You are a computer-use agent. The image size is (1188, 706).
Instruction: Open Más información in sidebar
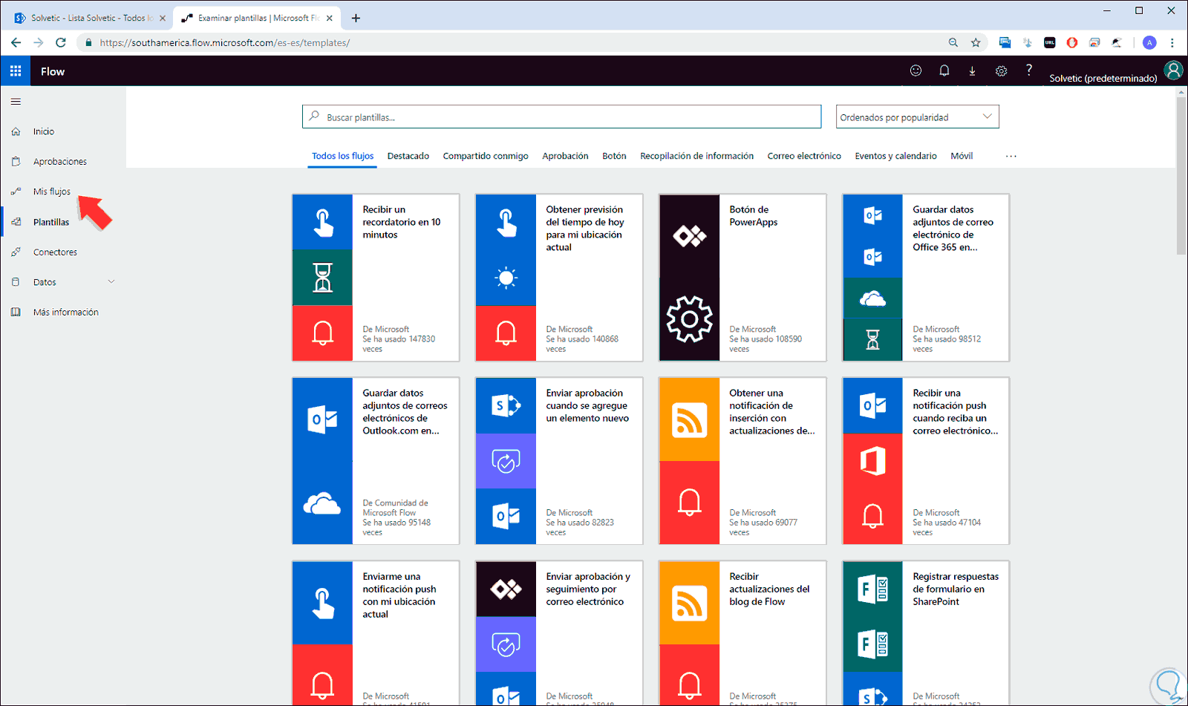(x=66, y=313)
